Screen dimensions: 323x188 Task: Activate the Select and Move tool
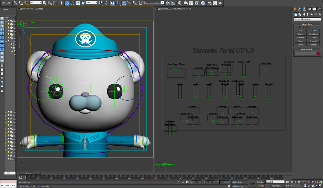(x=67, y=3)
